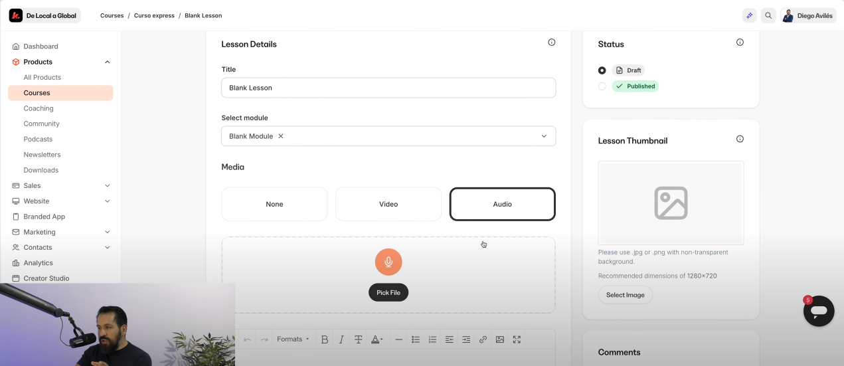Open De Local a Global site switcher
Screen dimensions: 844x366
coord(44,15)
